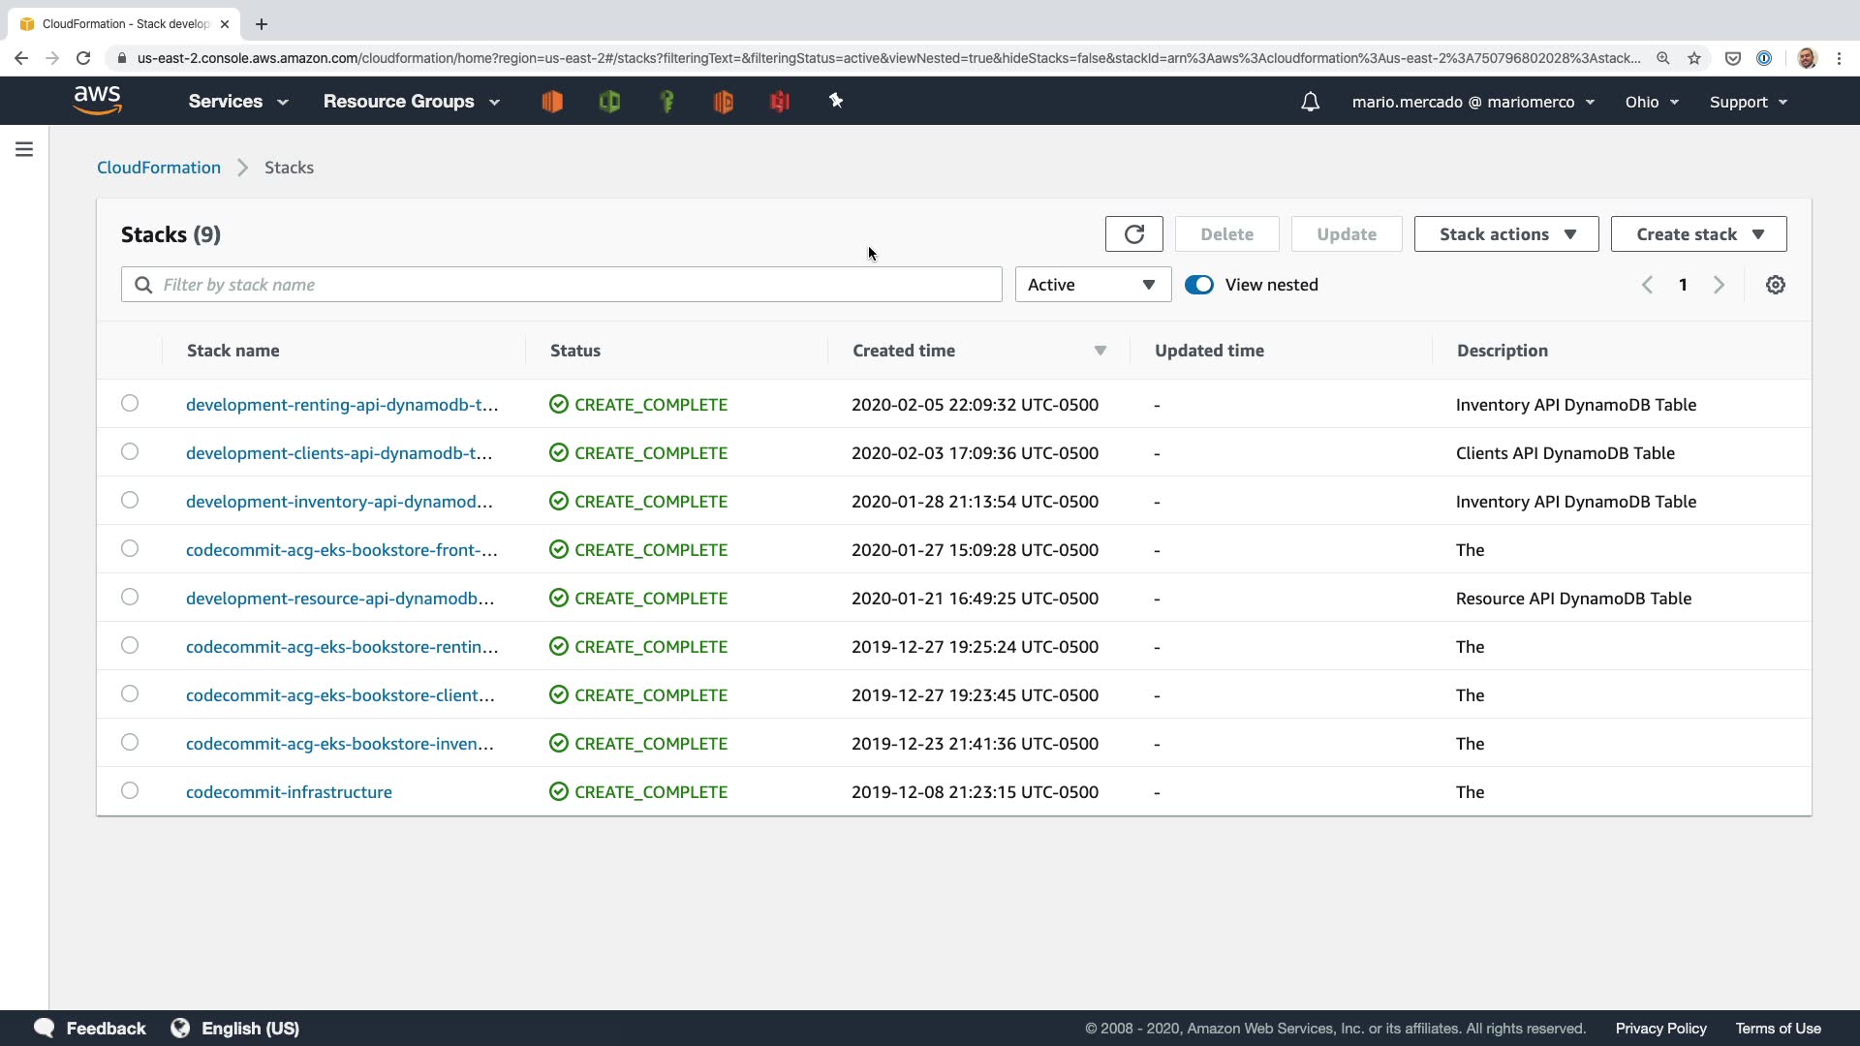
Task: Click the CloudFormation breadcrumb link
Action: (159, 168)
